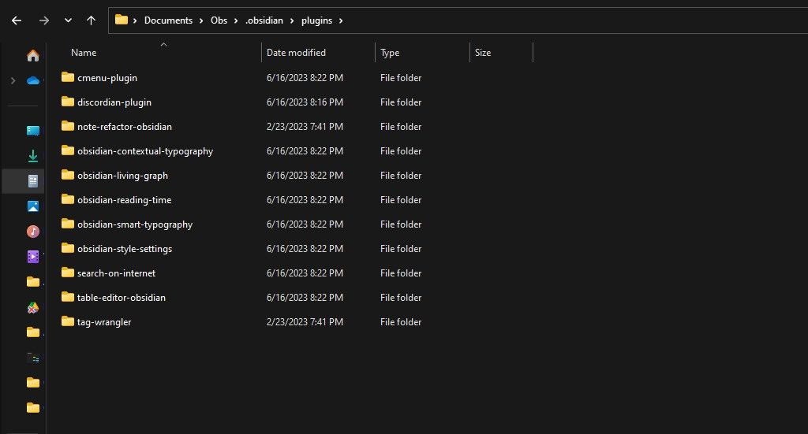Expand the OneDrive tree node
The height and width of the screenshot is (434, 808).
pyautogui.click(x=13, y=80)
